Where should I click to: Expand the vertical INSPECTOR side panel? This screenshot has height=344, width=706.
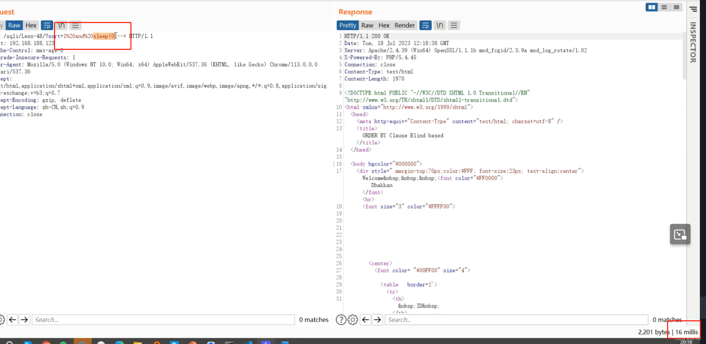pyautogui.click(x=693, y=43)
